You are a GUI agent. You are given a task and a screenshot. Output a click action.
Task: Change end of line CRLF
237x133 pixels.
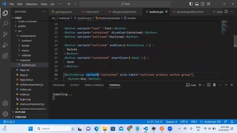[x=194, y=122]
